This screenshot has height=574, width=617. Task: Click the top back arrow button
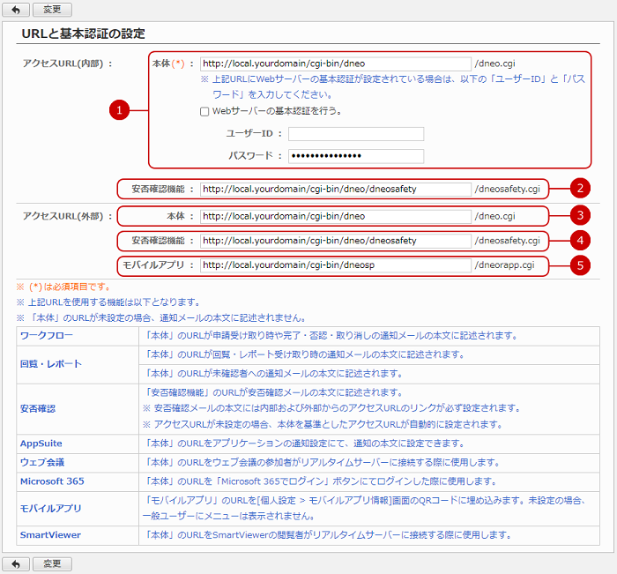(x=14, y=8)
